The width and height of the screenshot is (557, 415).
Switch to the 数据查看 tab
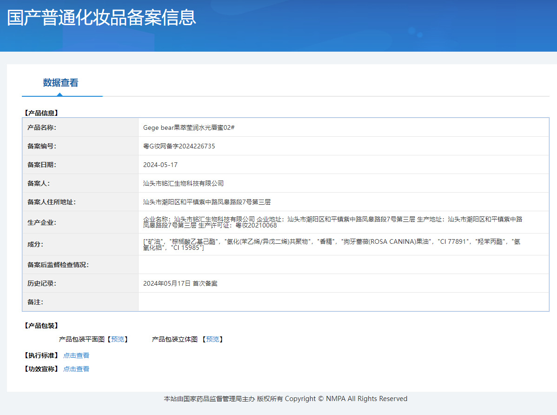click(61, 83)
